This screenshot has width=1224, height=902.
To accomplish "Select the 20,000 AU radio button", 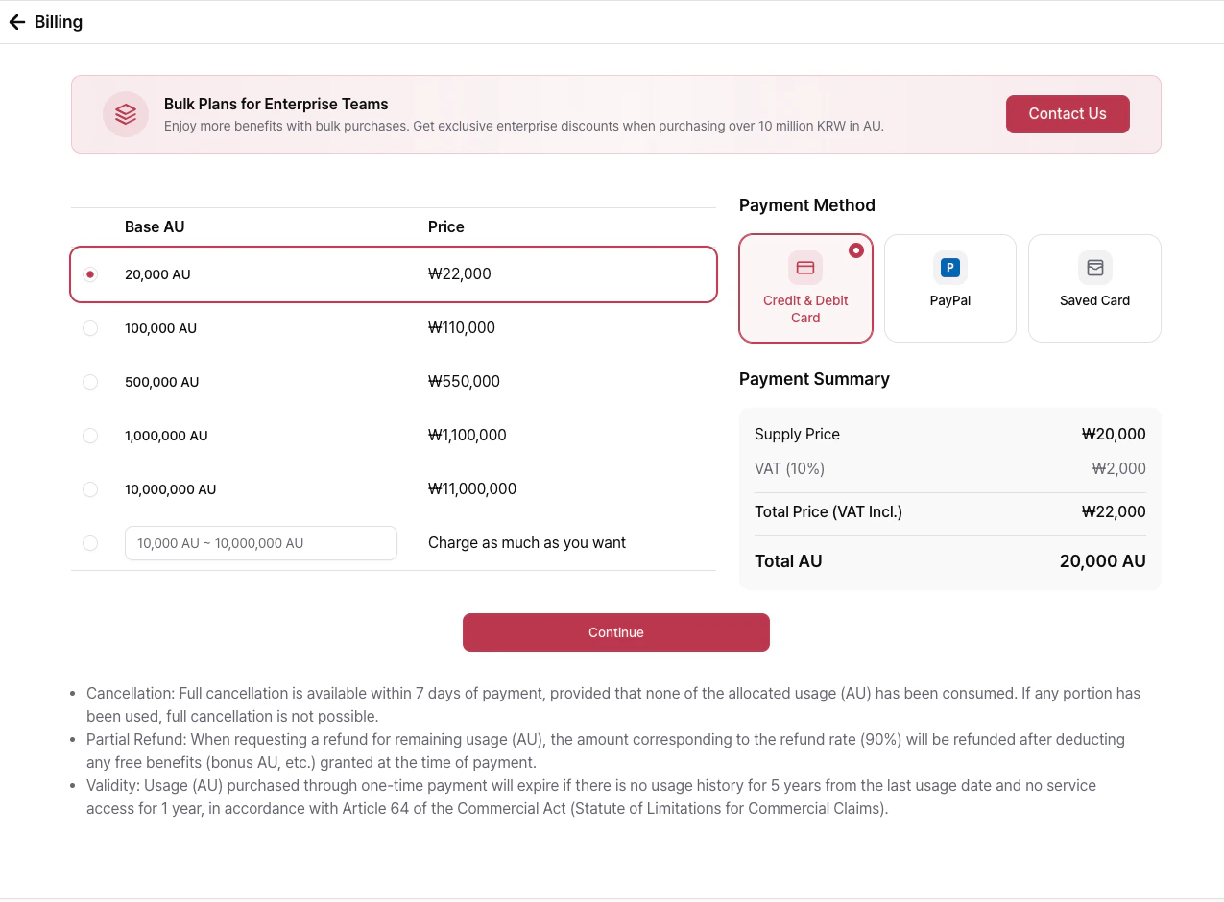I will tap(90, 274).
